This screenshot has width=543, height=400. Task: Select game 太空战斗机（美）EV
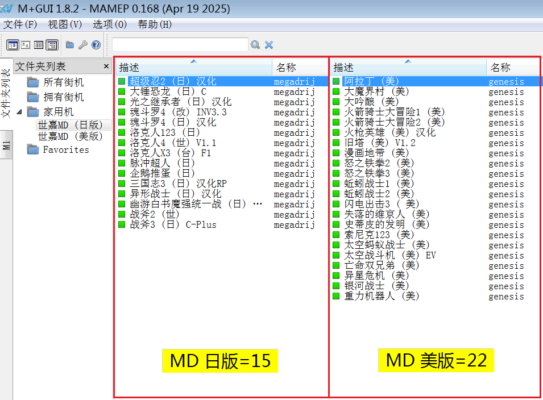[389, 255]
